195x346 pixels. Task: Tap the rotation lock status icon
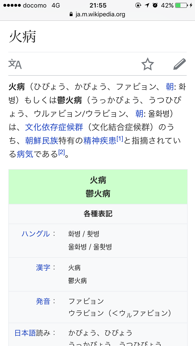pyautogui.click(x=138, y=5)
